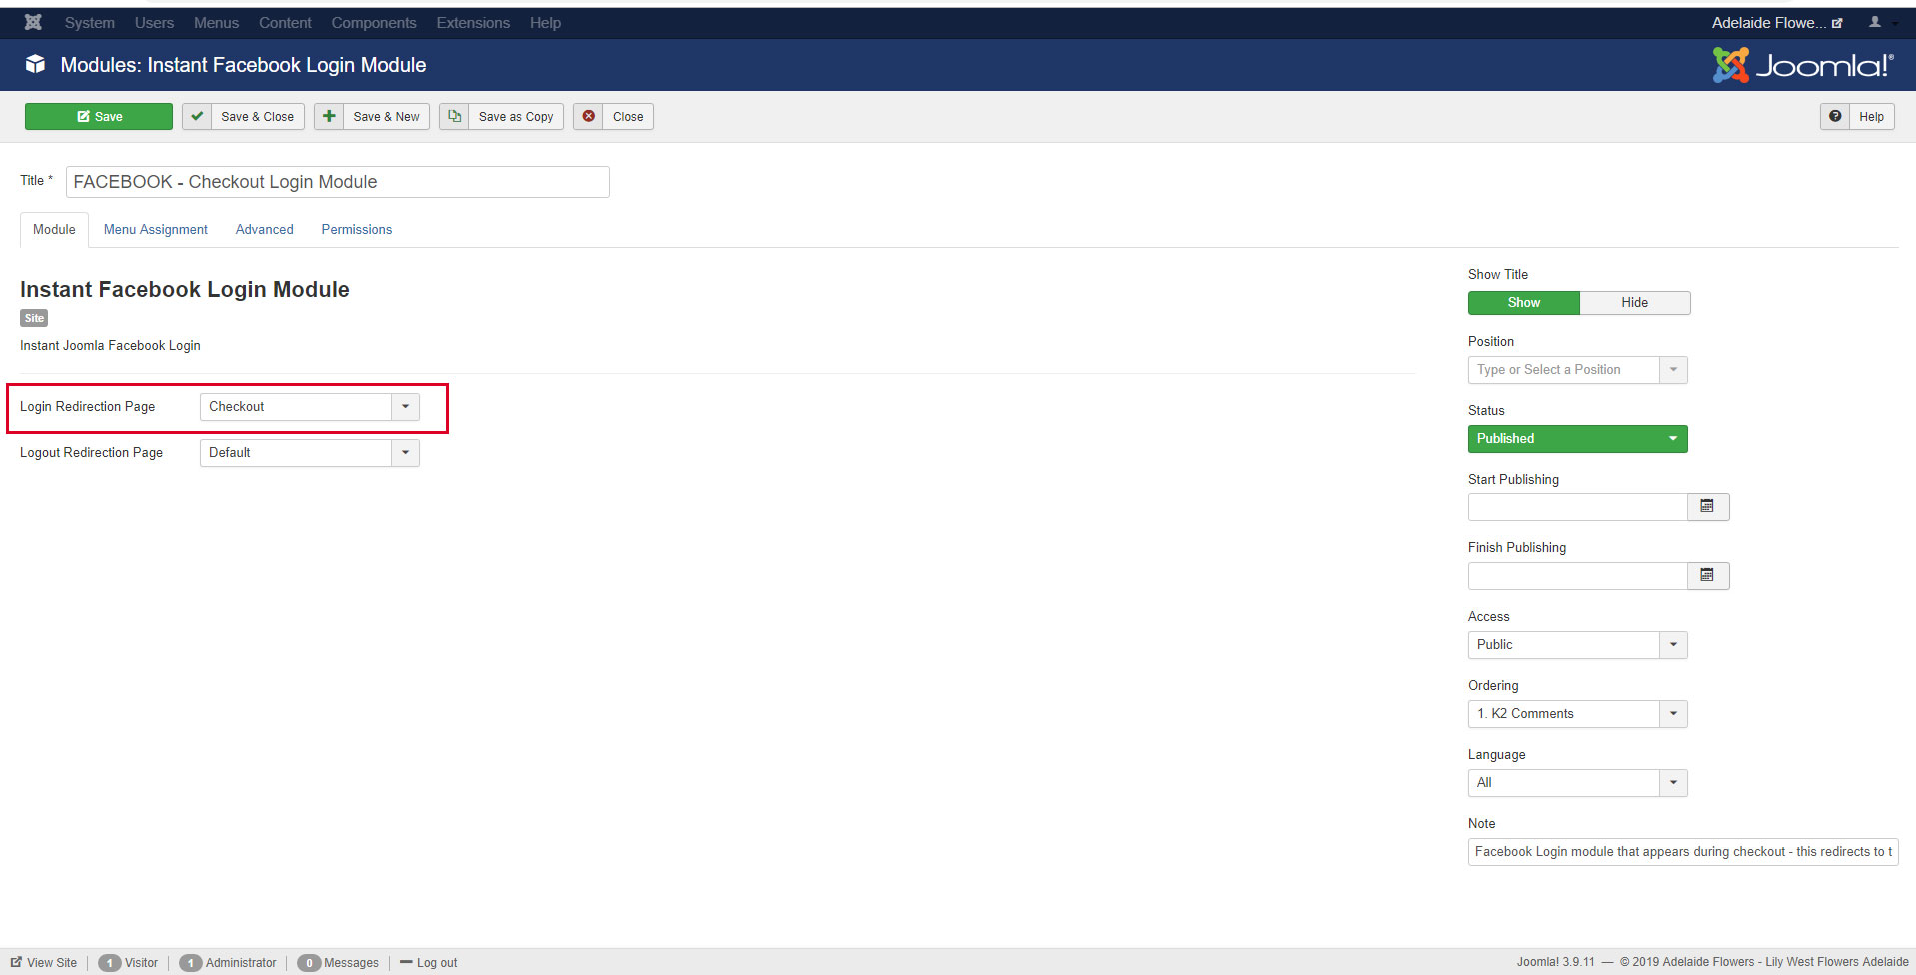The height and width of the screenshot is (975, 1916).
Task: Open the Menus menu
Action: coord(216,22)
